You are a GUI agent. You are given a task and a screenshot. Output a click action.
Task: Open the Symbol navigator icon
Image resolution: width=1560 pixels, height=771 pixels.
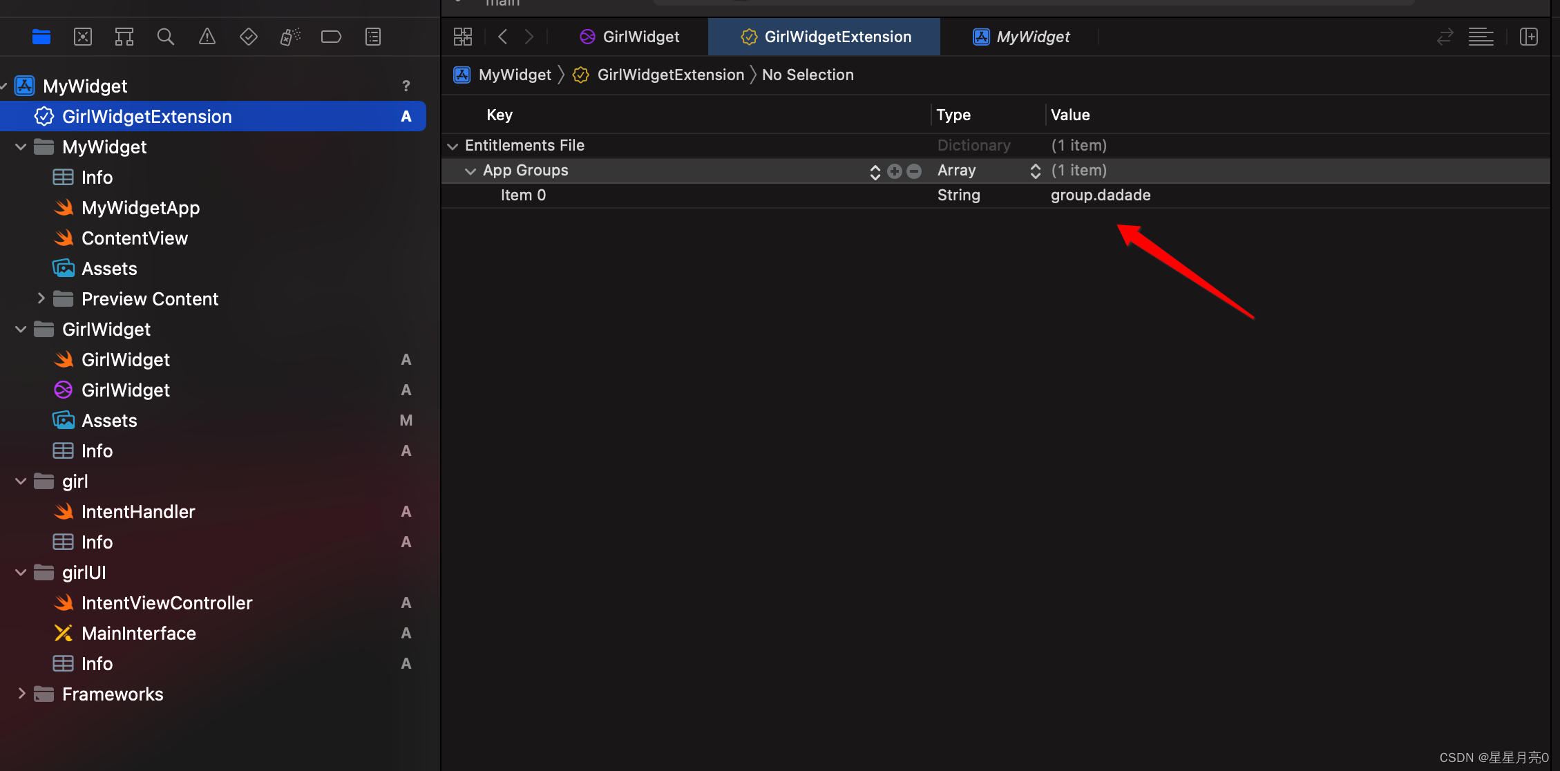coord(124,37)
